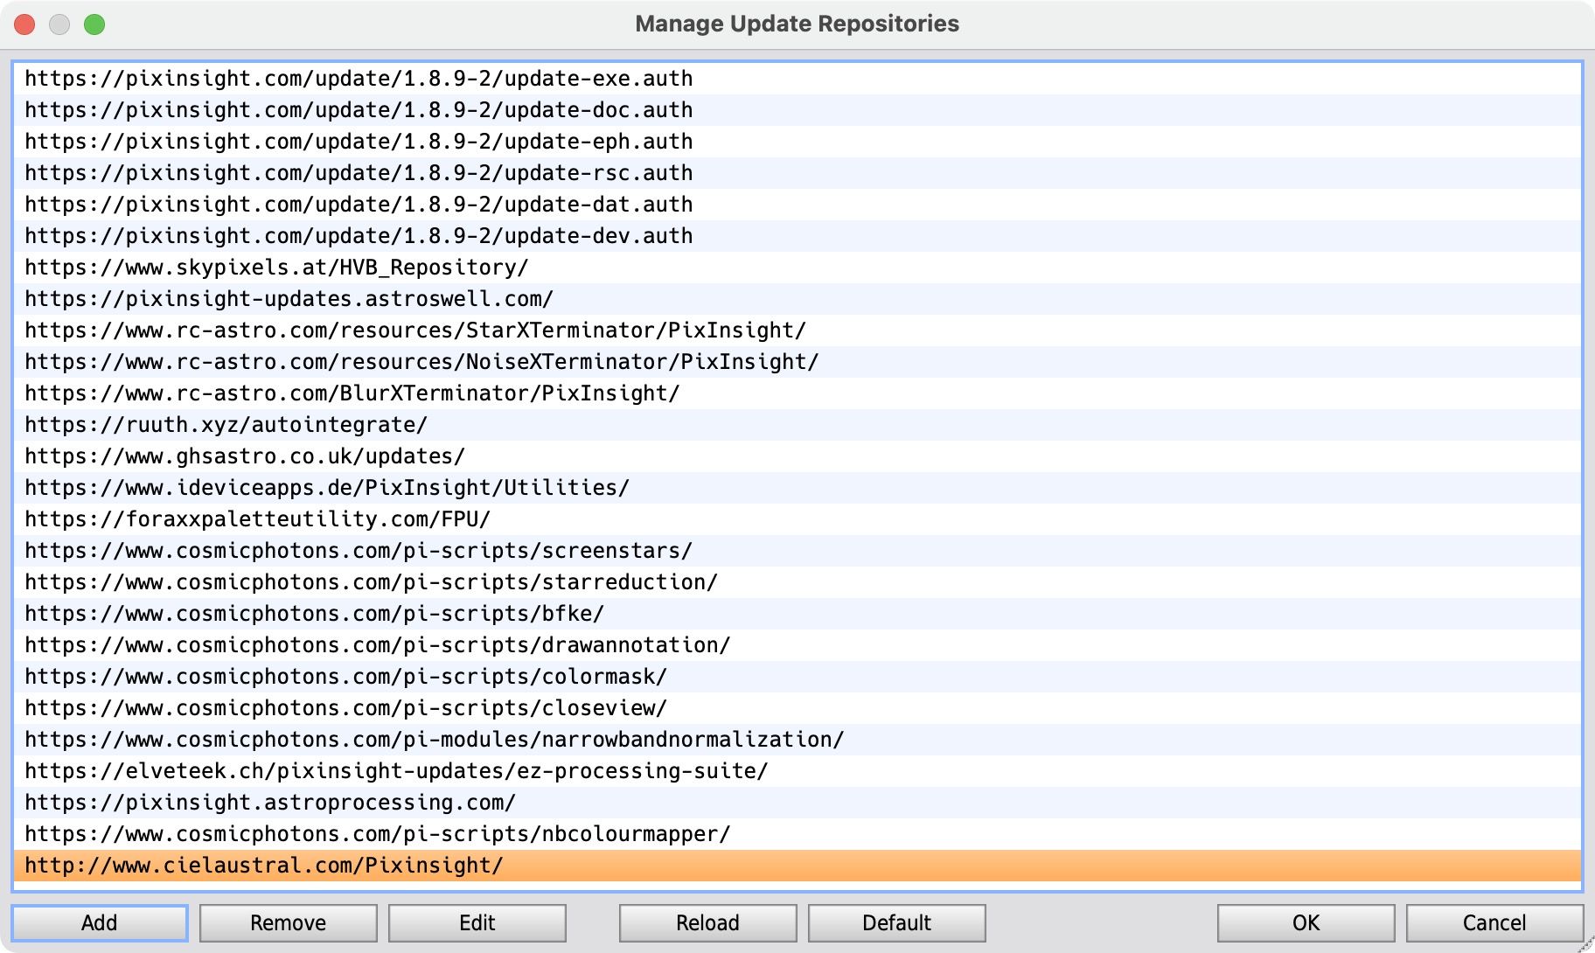
Task: Select the StarXTerminator repository row
Action: (797, 330)
